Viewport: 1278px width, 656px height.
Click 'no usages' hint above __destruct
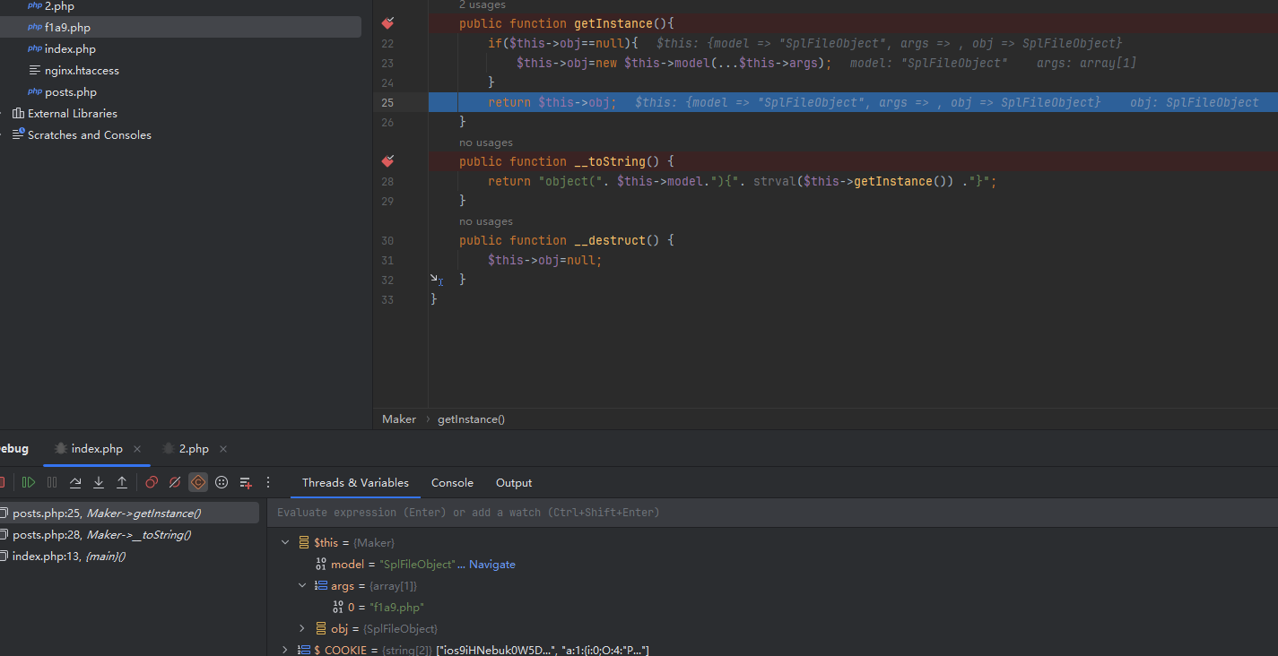tap(486, 221)
